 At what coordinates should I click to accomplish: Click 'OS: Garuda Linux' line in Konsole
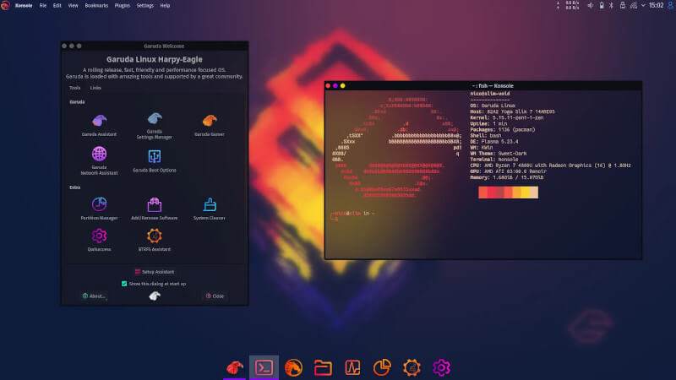(493, 106)
